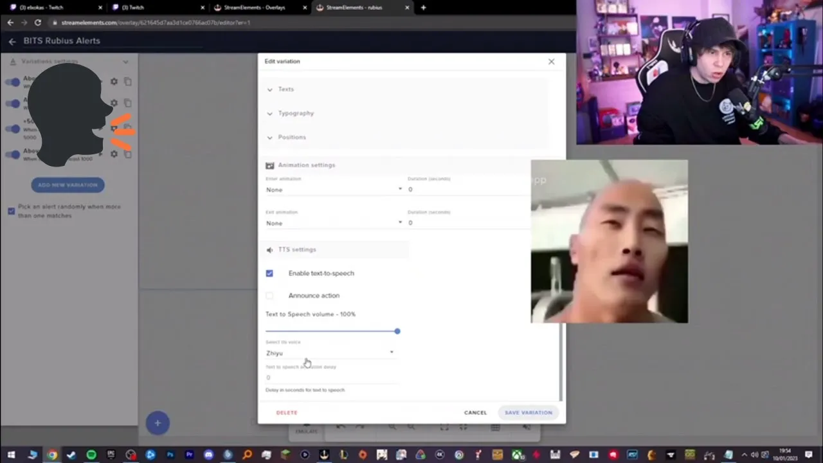
Task: Open settings gear of fourth variation
Action: coord(114,154)
